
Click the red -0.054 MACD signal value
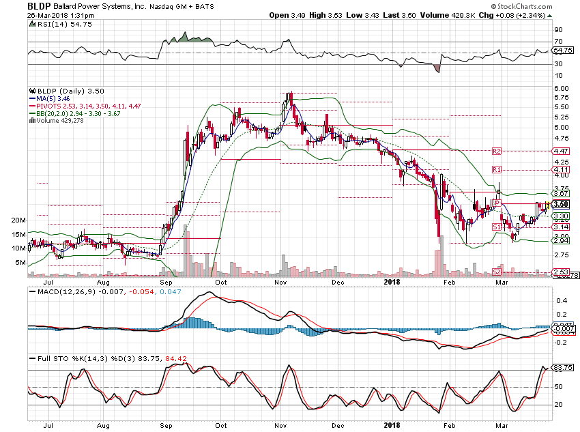[x=141, y=292]
